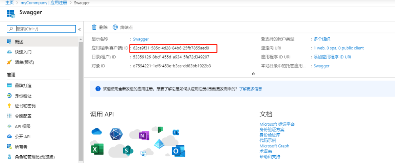The height and width of the screenshot is (163, 395).
Task: Click the API 权限 icon
Action: tap(9, 126)
